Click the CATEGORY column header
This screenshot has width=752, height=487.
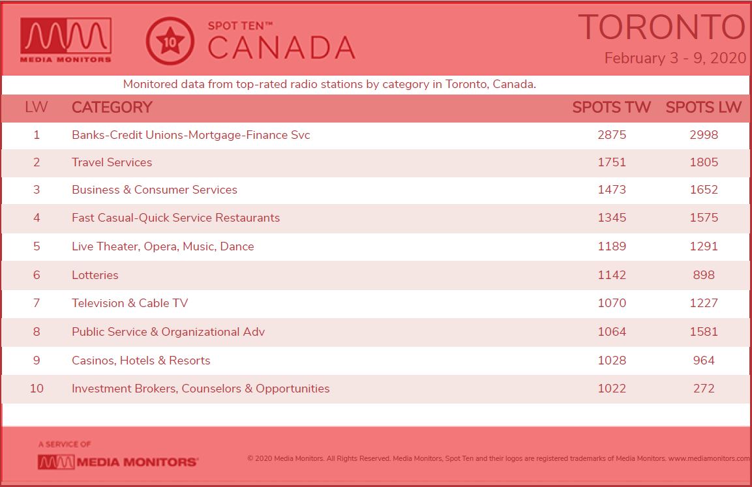pos(112,107)
